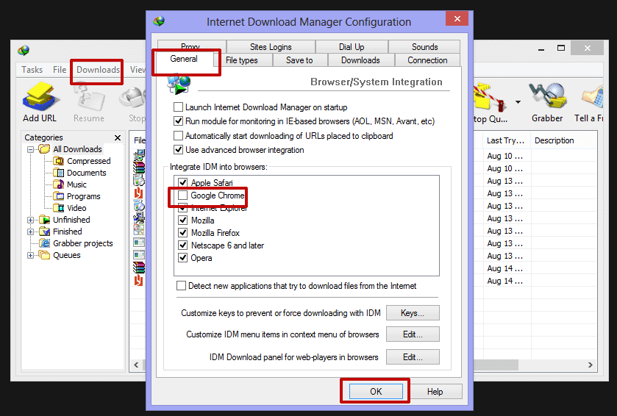
Task: Toggle Use advanced browser integration checkbox
Action: [x=178, y=150]
